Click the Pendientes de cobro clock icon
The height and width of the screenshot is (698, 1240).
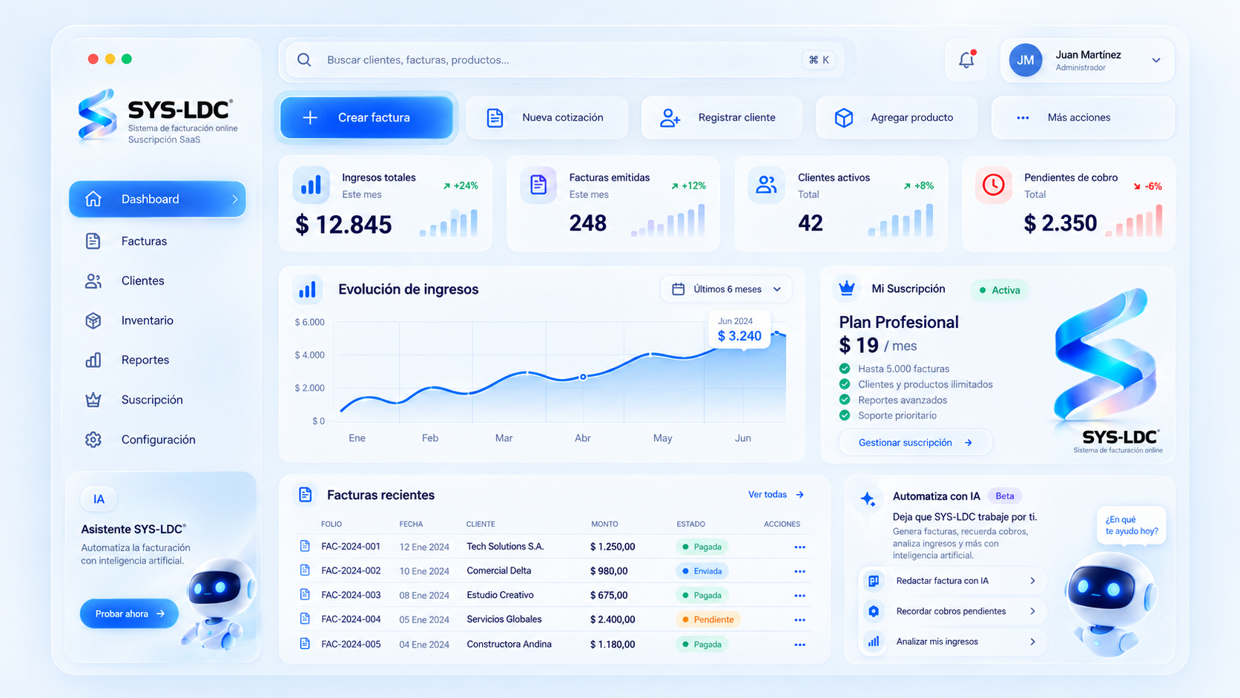point(993,184)
